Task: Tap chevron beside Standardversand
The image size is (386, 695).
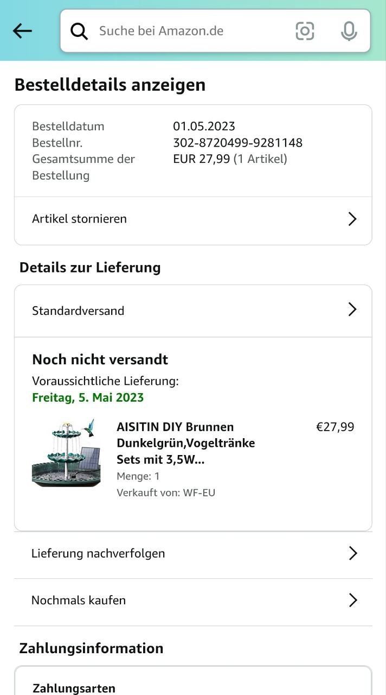Action: click(x=352, y=309)
